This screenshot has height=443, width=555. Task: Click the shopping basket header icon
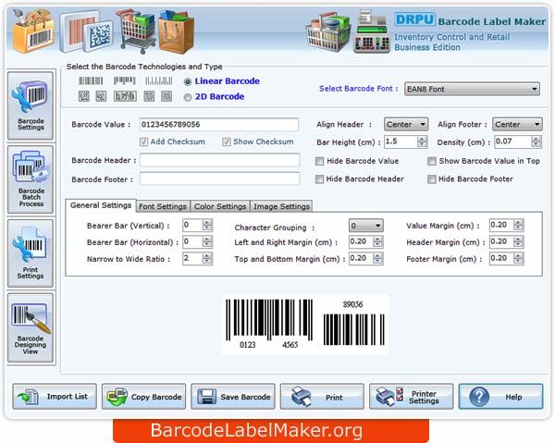point(327,32)
